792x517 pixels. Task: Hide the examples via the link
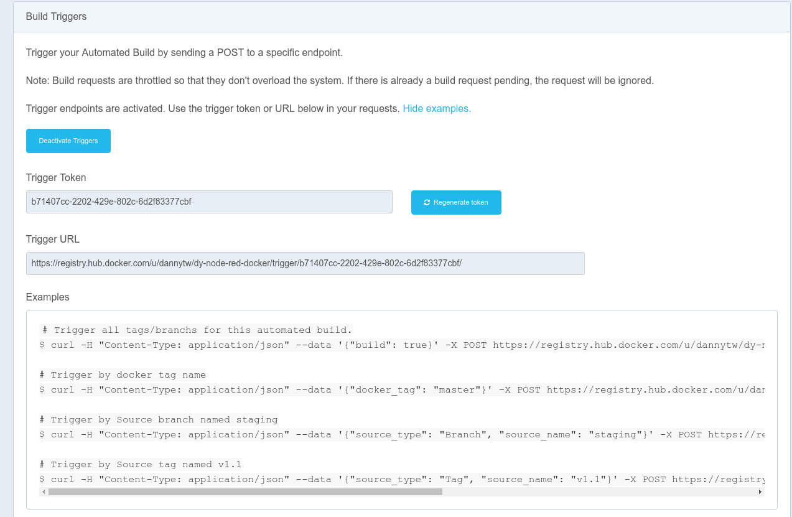tap(437, 108)
